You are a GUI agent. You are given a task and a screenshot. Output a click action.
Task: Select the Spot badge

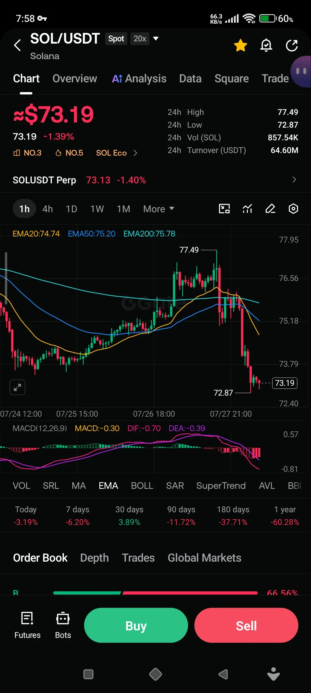(116, 39)
